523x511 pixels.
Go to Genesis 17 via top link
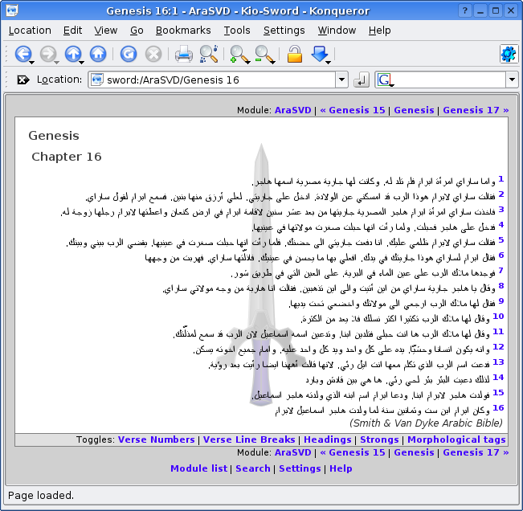(x=476, y=110)
